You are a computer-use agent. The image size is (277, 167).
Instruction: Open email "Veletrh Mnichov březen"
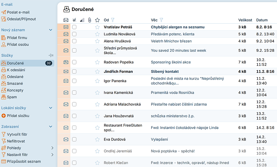click(x=171, y=41)
